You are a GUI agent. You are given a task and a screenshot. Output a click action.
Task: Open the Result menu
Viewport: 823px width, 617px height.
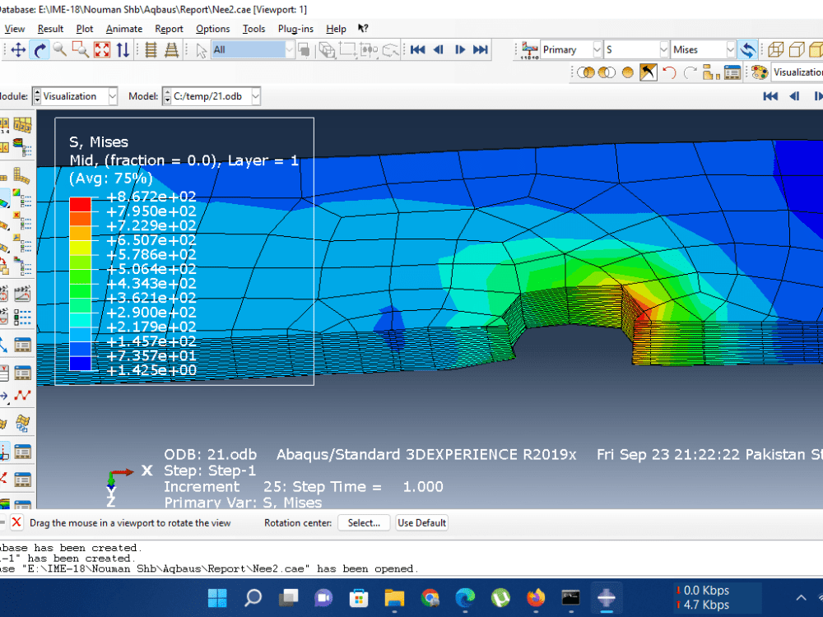(50, 29)
